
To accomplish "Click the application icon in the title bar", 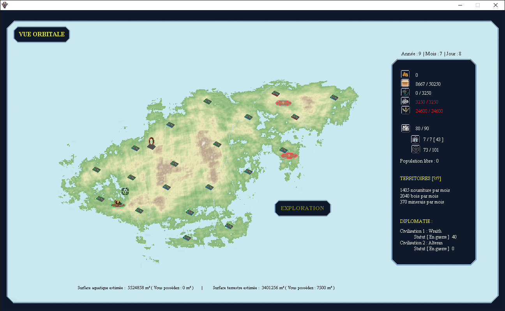I will (x=5, y=5).
